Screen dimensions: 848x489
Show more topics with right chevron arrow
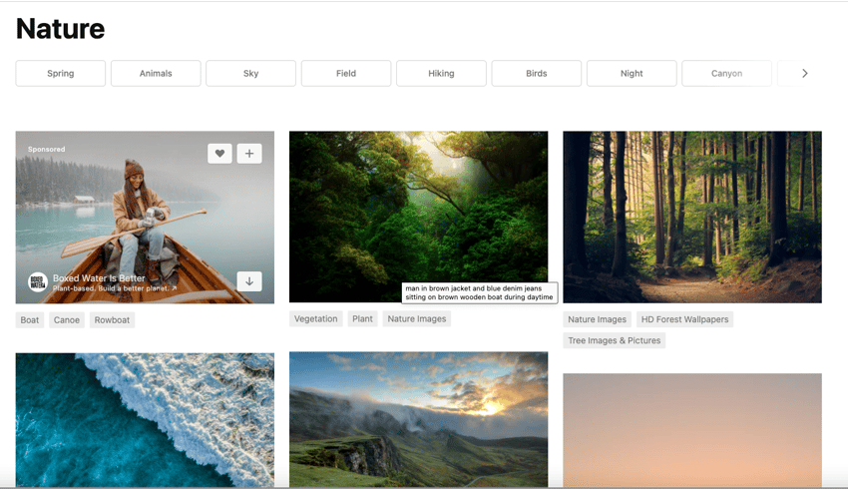(805, 73)
